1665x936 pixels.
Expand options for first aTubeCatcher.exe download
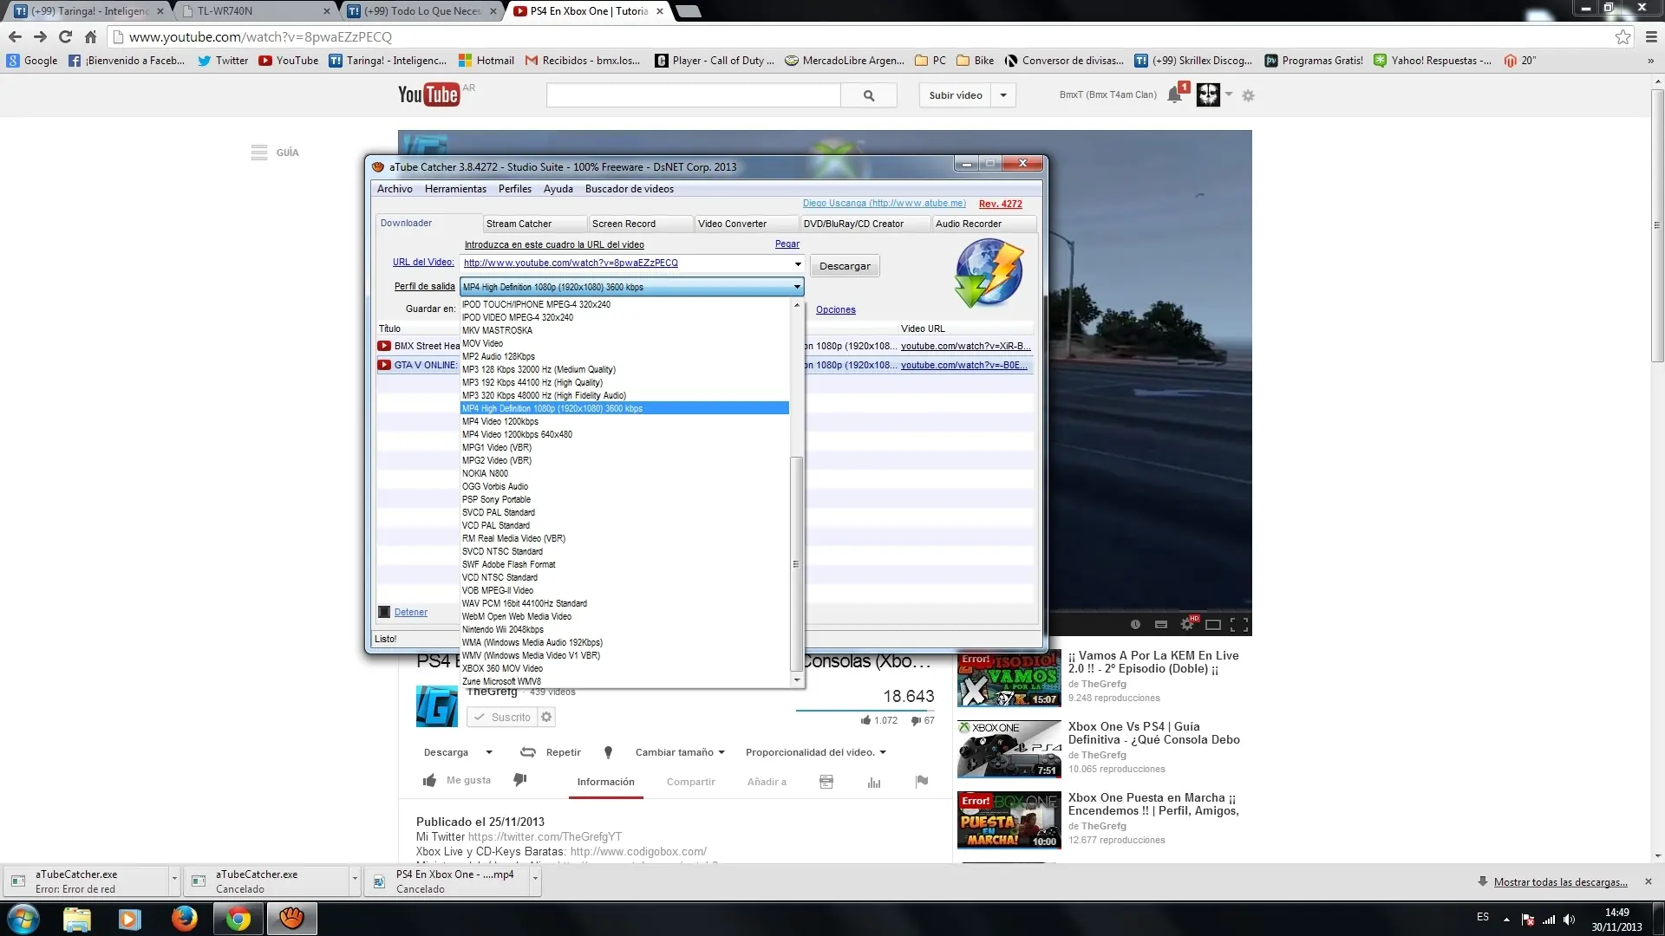174,879
